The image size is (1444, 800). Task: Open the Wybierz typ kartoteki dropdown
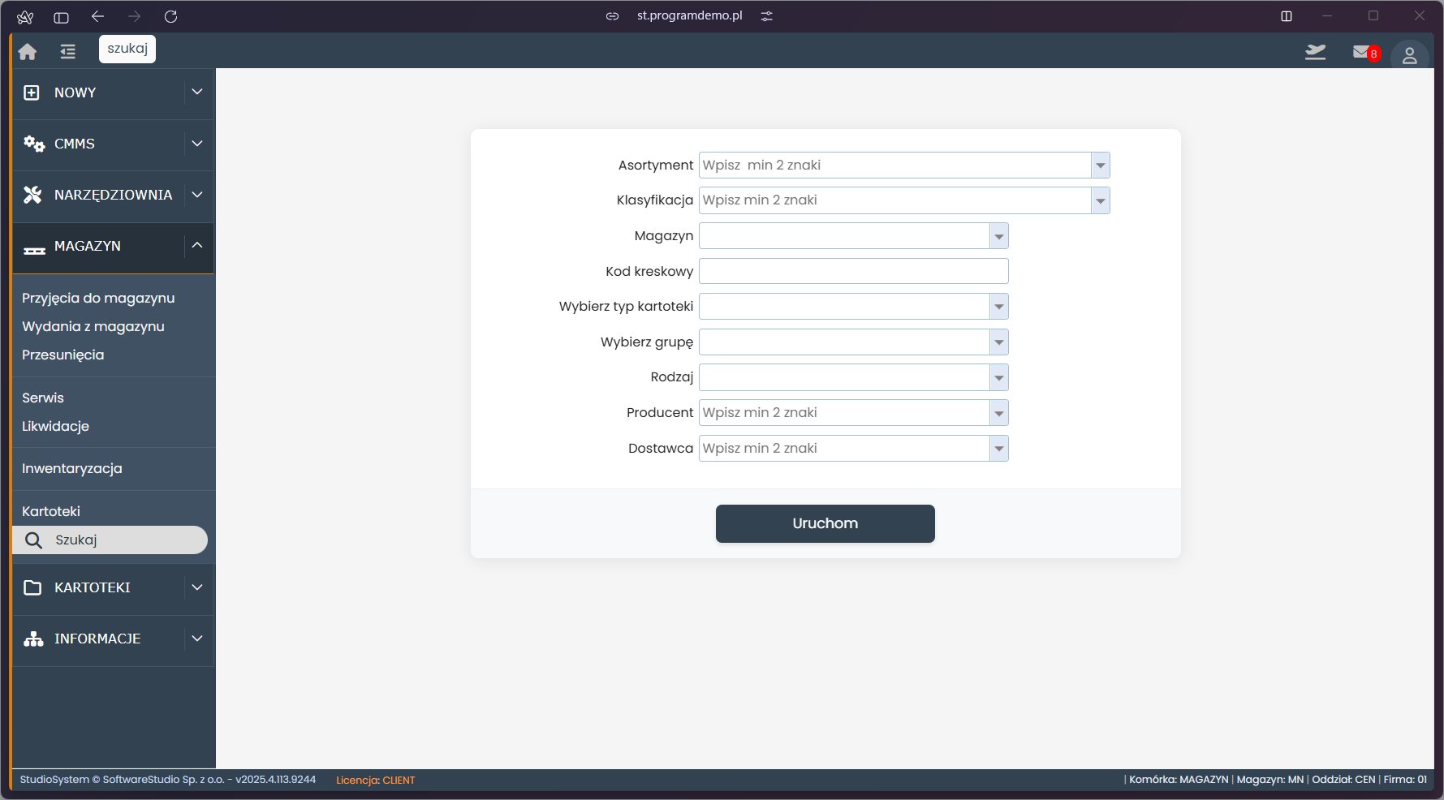(998, 307)
